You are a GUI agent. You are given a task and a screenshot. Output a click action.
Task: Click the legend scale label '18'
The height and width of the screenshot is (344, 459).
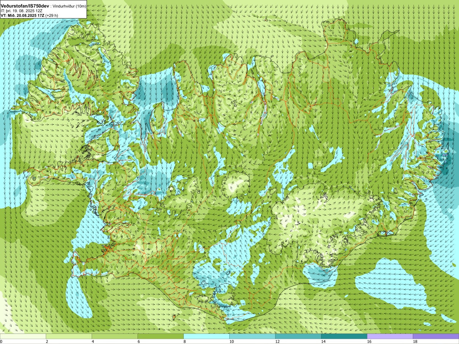pyautogui.click(x=415, y=342)
